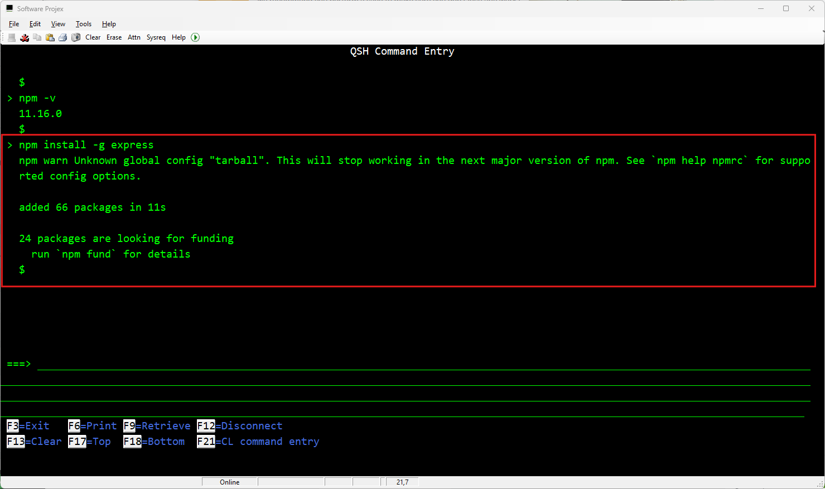Image resolution: width=825 pixels, height=489 pixels.
Task: Click the '11.16.0' version output
Action: (40, 114)
